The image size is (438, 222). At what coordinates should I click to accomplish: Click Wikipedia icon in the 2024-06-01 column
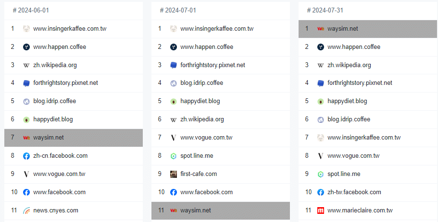click(26, 65)
